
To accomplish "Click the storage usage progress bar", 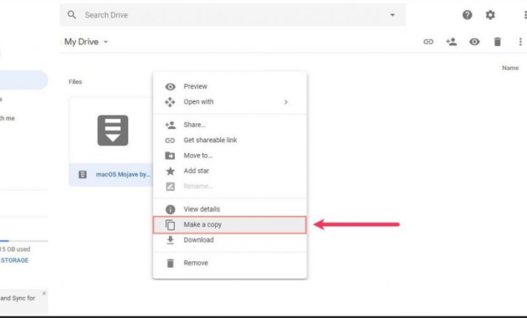I will (24, 241).
